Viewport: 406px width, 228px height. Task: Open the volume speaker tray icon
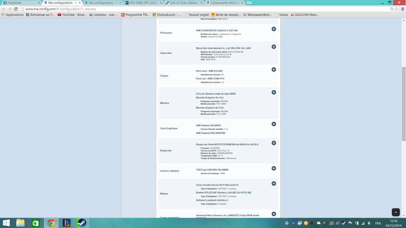point(370,223)
